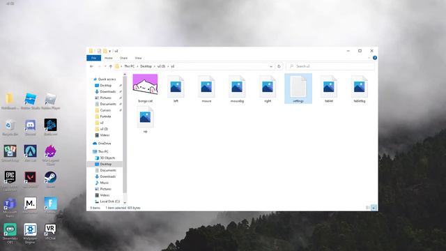Open the Share ribbon tab
This screenshot has width=446, height=251.
tap(123, 58)
